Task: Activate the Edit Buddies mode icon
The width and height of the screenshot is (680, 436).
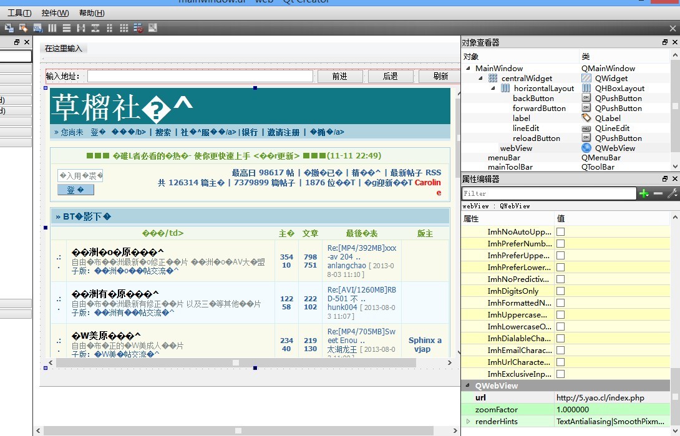Action: pos(24,28)
